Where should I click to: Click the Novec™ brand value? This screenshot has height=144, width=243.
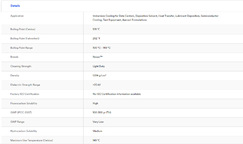point(98,57)
